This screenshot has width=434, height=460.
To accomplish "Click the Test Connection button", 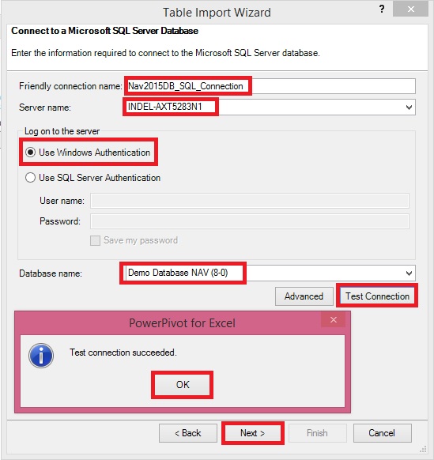I will (x=377, y=296).
